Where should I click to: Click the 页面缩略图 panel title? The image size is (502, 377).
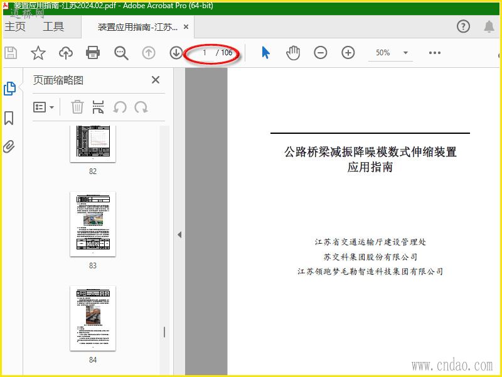(x=58, y=80)
